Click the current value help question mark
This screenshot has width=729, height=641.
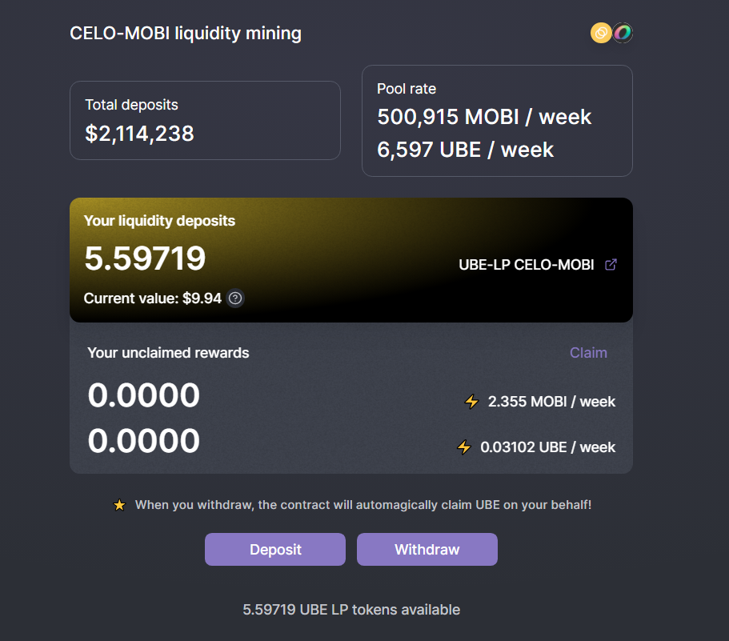click(x=235, y=298)
